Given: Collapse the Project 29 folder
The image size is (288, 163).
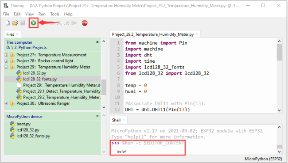Looking at the screenshot, I should 6,67.
